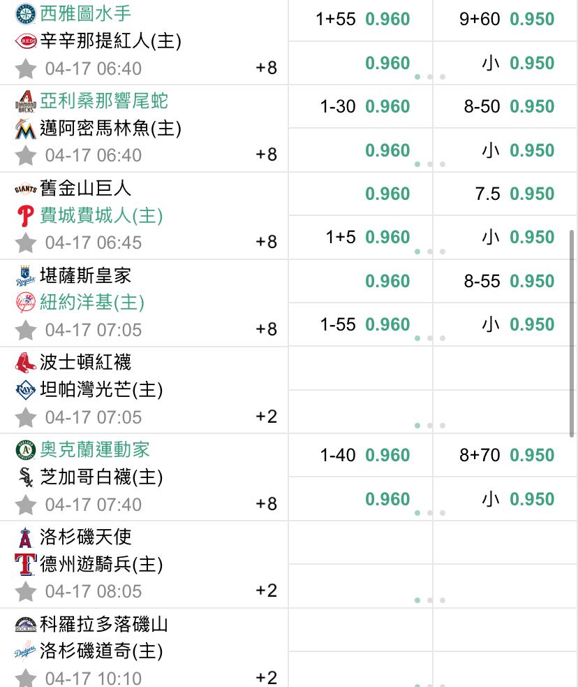Click the Miami Marlins team logo
The width and height of the screenshot is (578, 687).
(x=25, y=129)
